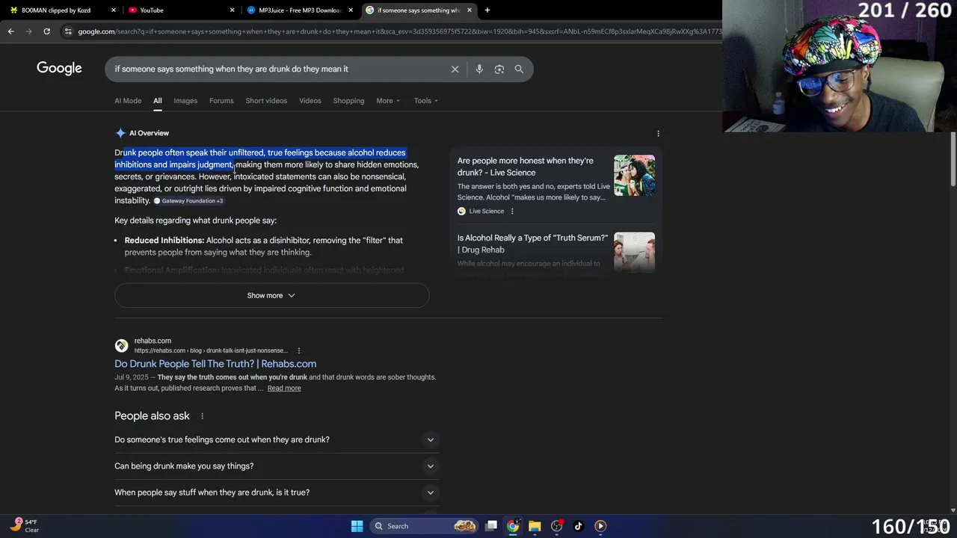Click the Live Science article thumbnail
Image resolution: width=957 pixels, height=538 pixels.
pyautogui.click(x=634, y=176)
